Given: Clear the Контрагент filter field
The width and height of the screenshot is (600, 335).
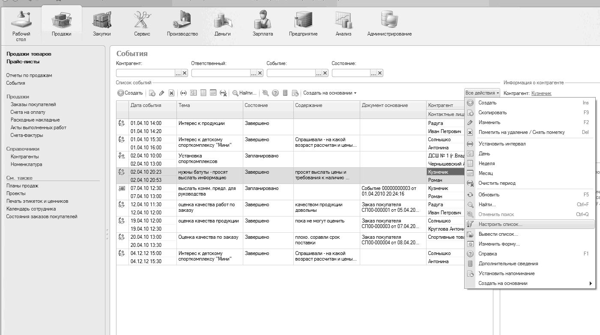Looking at the screenshot, I should (x=185, y=73).
